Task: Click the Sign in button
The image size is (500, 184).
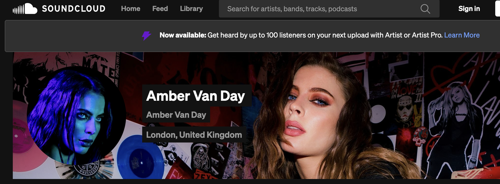Action: 469,9
